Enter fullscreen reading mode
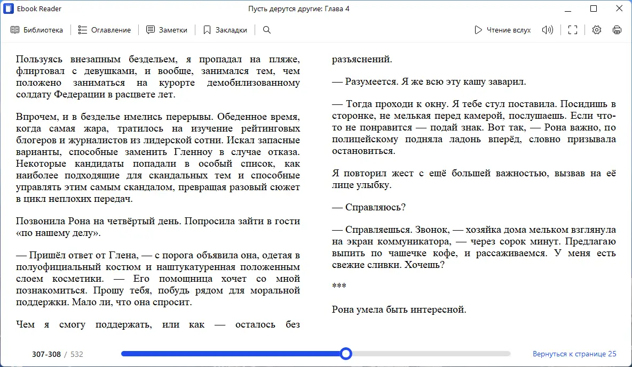The height and width of the screenshot is (367, 632). click(572, 30)
